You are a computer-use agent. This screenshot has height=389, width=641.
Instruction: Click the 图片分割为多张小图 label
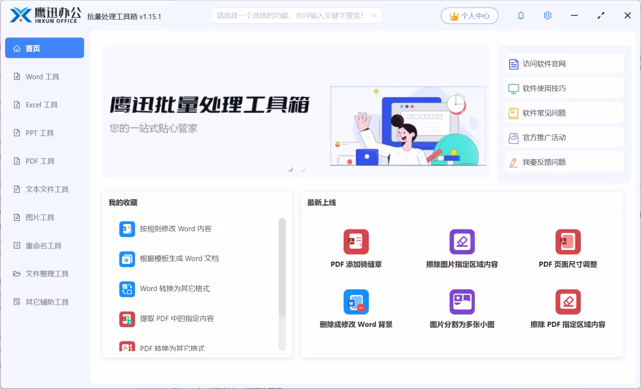pyautogui.click(x=462, y=324)
